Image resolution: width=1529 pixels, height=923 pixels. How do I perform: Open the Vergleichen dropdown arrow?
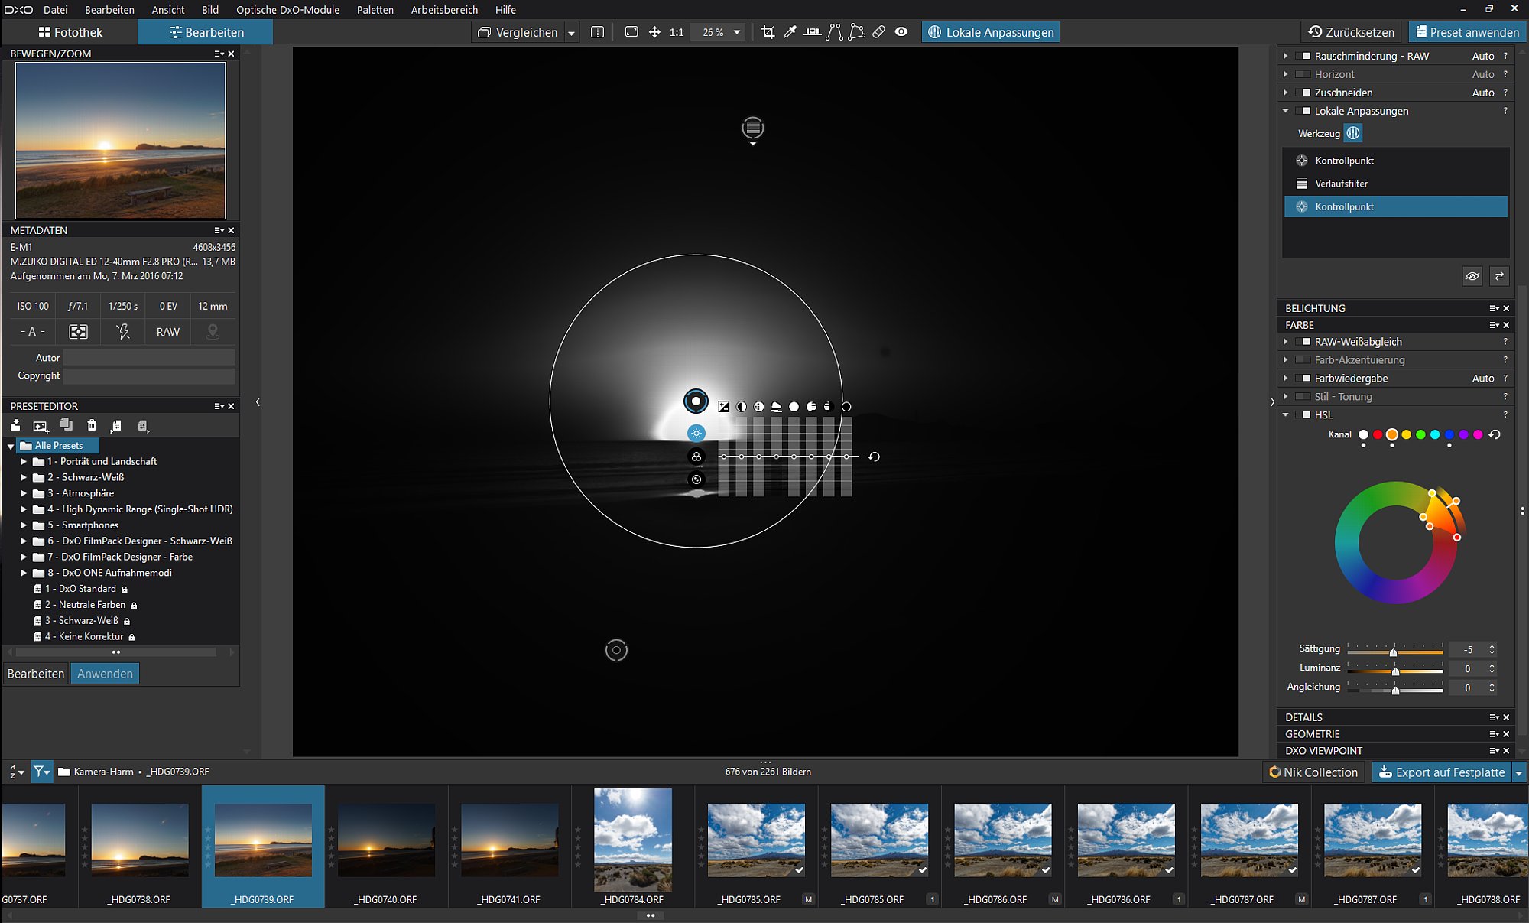pos(571,33)
